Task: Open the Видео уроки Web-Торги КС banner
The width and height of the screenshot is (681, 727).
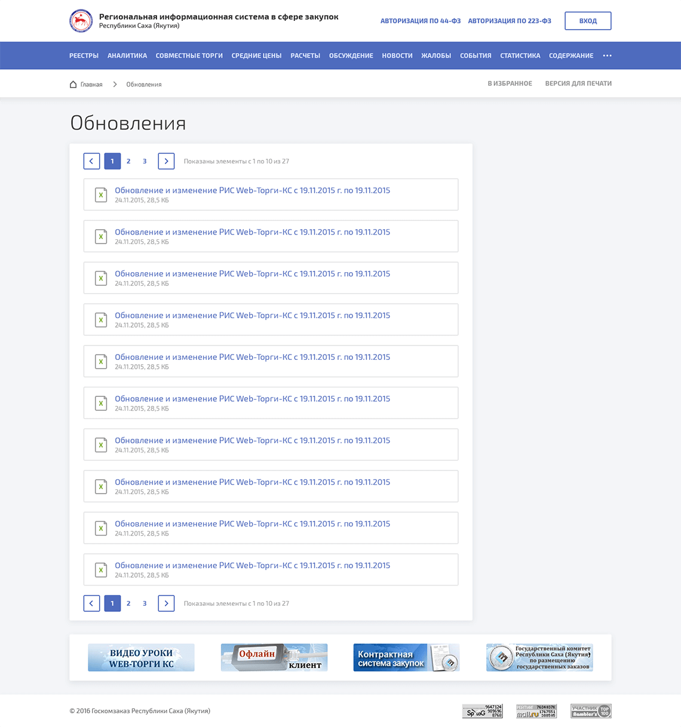Action: [141, 657]
